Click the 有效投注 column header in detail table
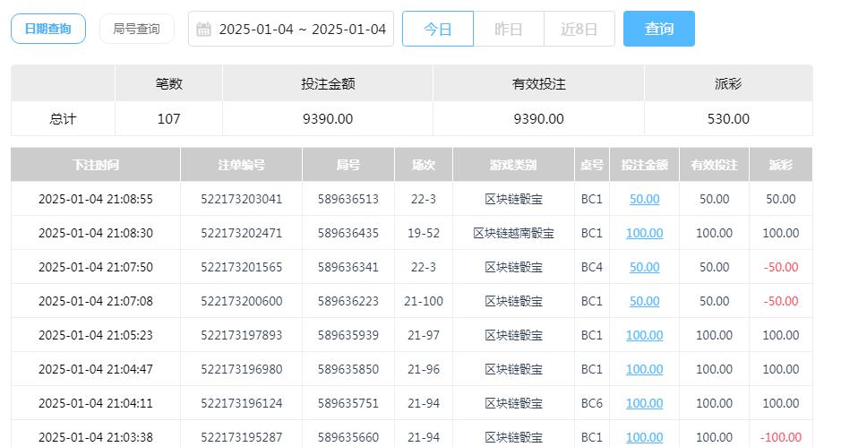 (x=714, y=165)
